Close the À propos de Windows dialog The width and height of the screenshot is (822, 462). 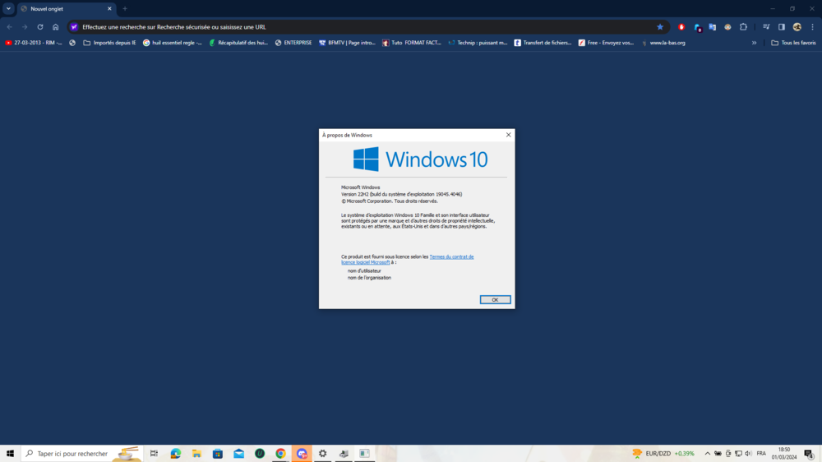click(x=508, y=135)
